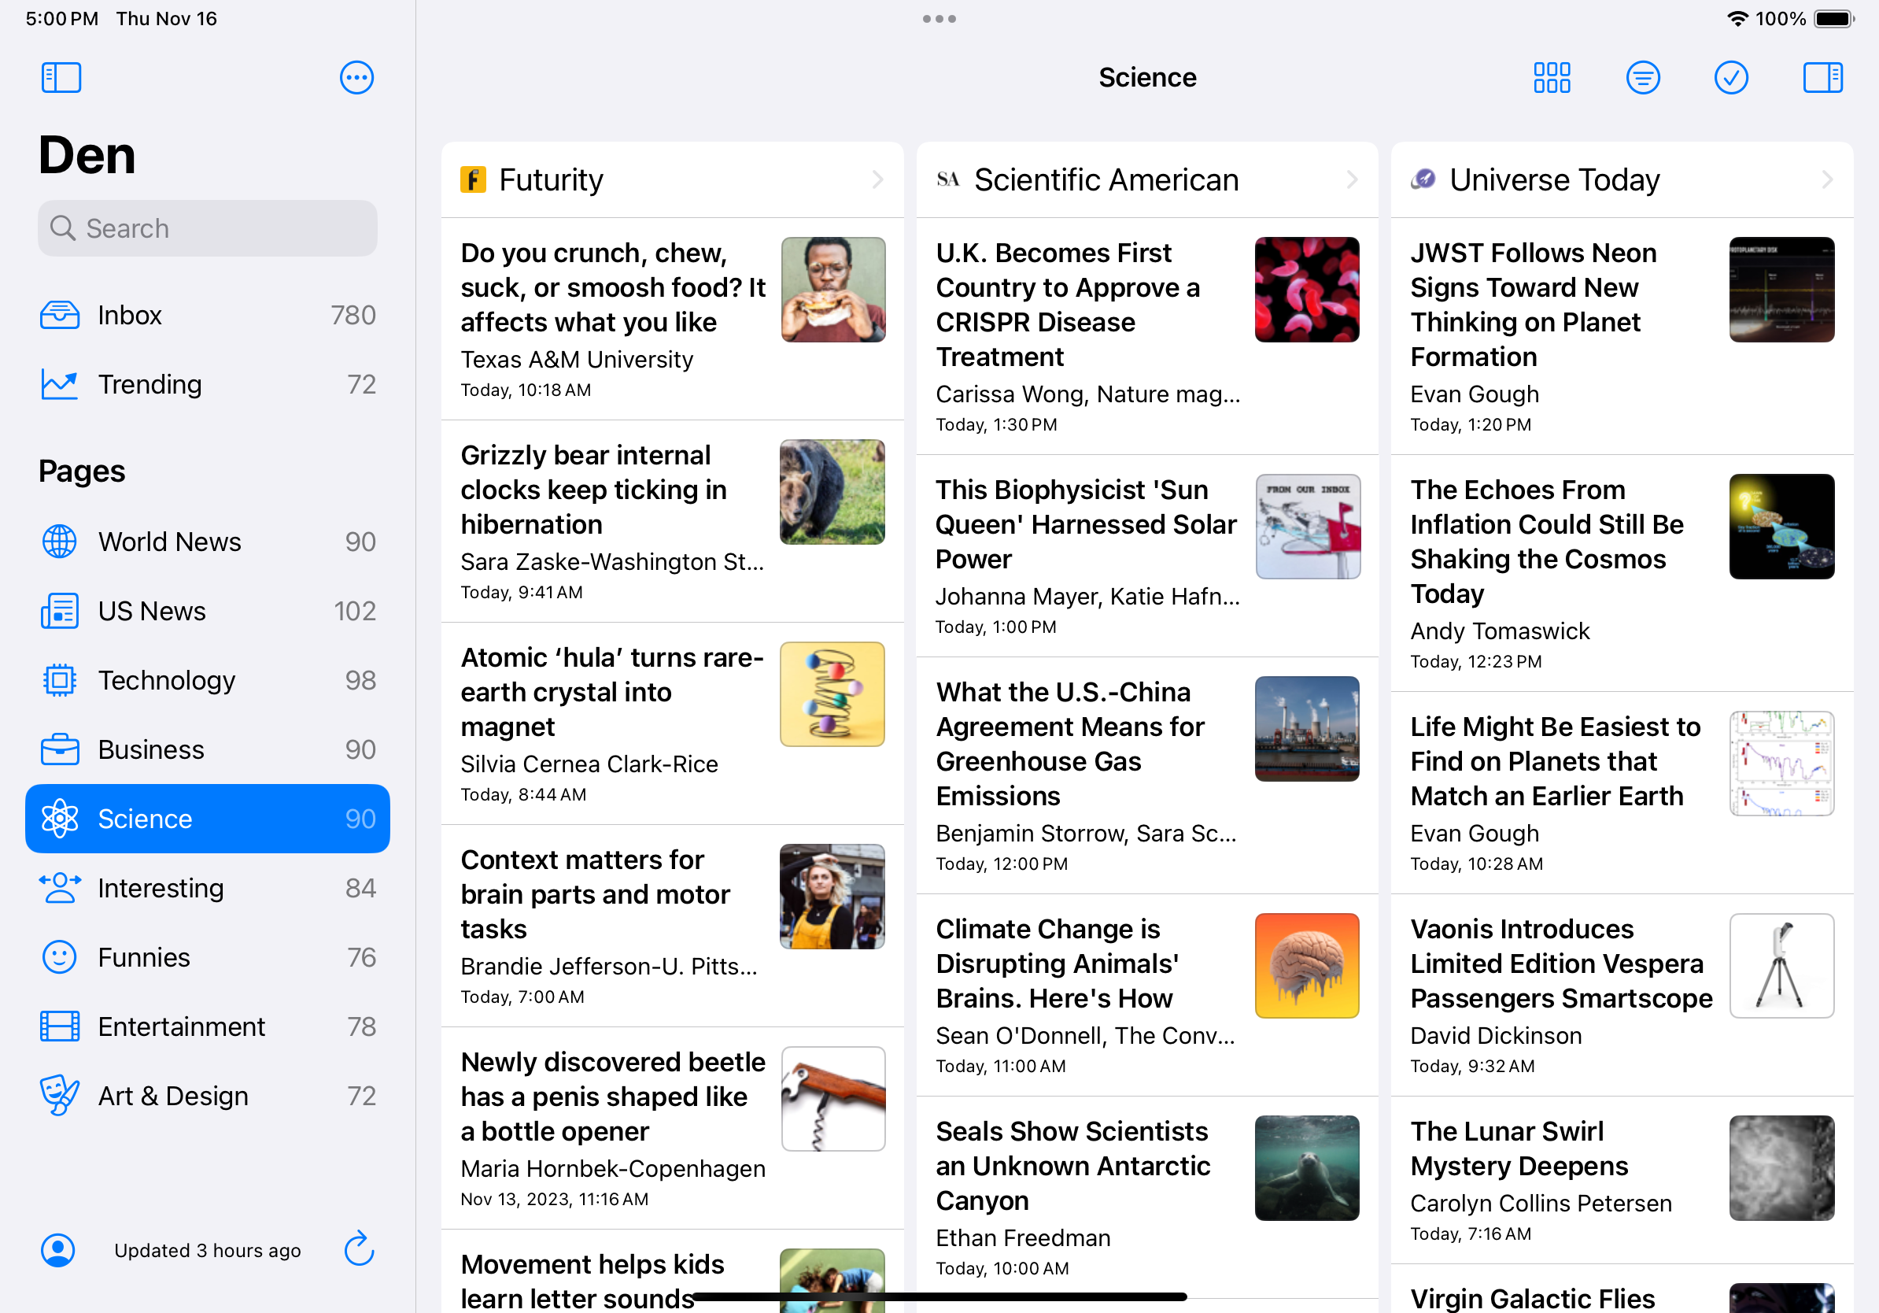Screen dimensions: 1879x1313
Task: Open Universe Today feed header title
Action: tap(1554, 179)
